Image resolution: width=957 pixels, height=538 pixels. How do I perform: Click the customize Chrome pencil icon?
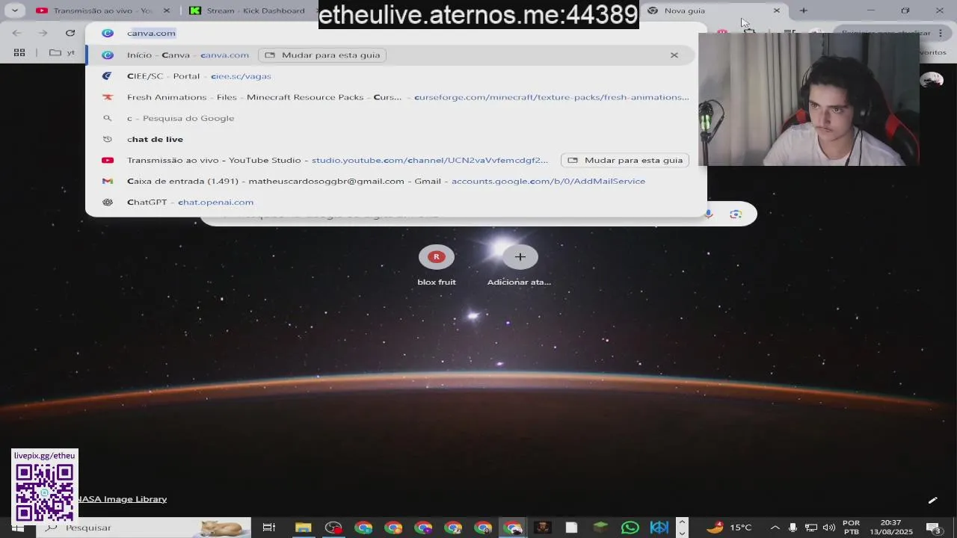[932, 500]
